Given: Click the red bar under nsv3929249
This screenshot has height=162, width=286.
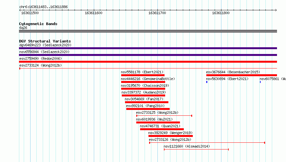Looking at the screenshot, I should coord(171,136).
